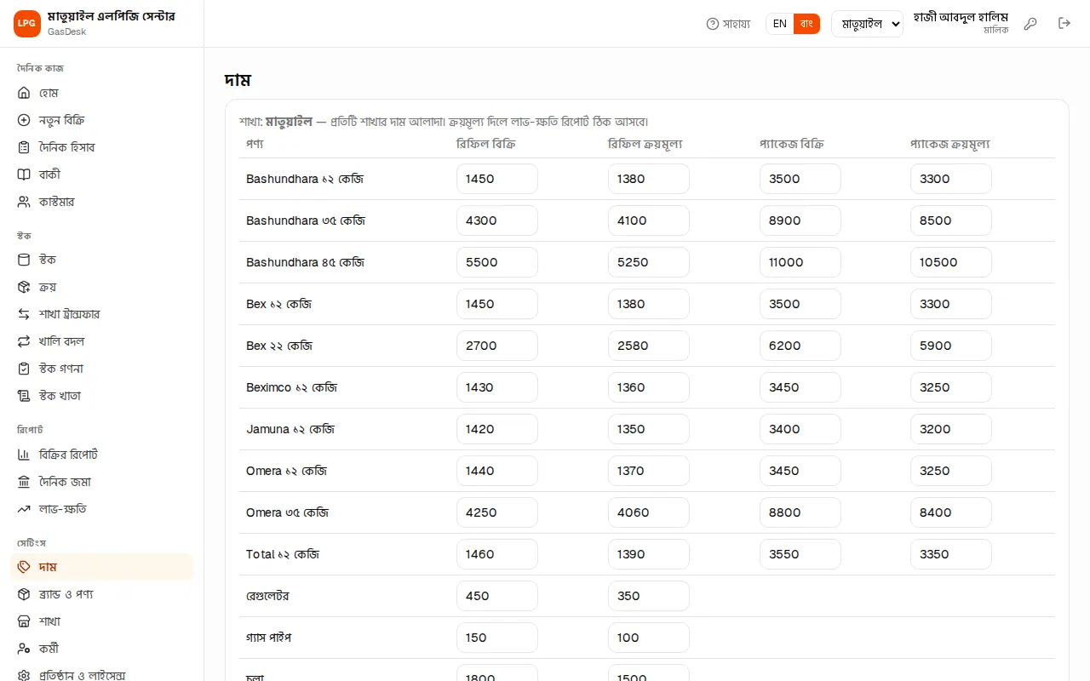
Task: Open the দাম settings page
Action: click(102, 567)
